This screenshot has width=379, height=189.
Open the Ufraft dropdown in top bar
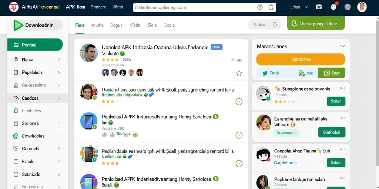[x=299, y=7]
